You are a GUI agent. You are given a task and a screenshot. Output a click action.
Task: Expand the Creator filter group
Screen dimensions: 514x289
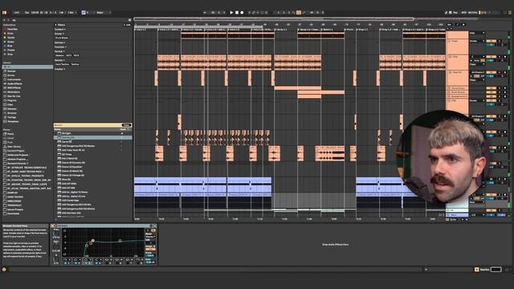tap(59, 69)
